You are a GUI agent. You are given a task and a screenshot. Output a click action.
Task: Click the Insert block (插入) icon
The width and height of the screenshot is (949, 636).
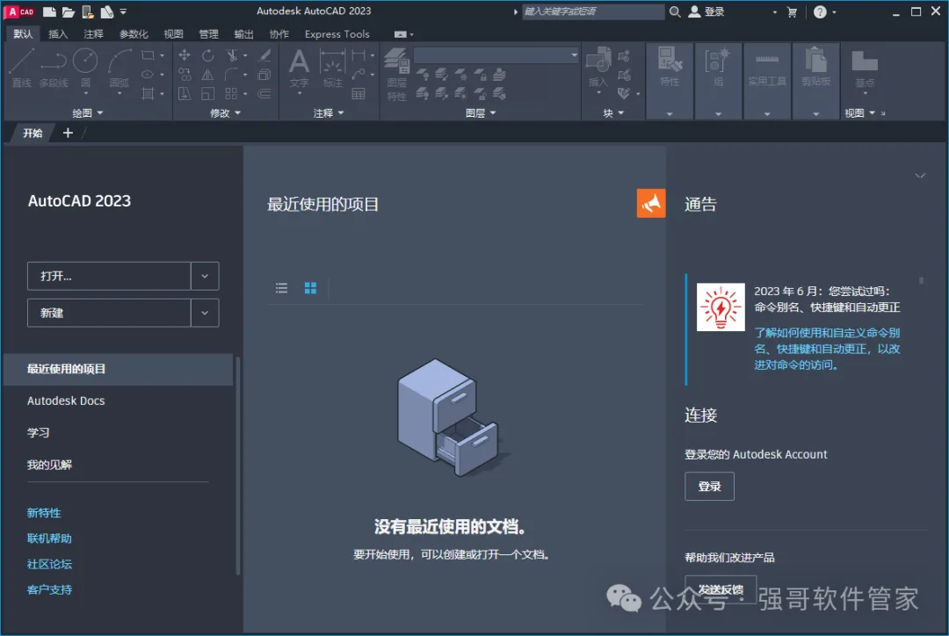[x=598, y=68]
